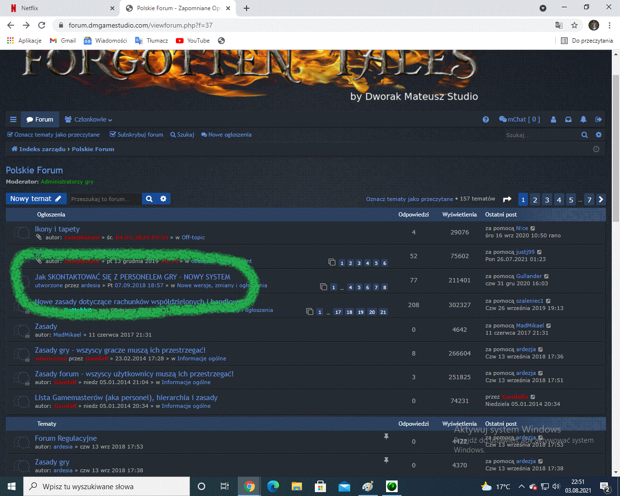The image size is (620, 496).
Task: Show hidden system tray icons chevron
Action: 521,486
